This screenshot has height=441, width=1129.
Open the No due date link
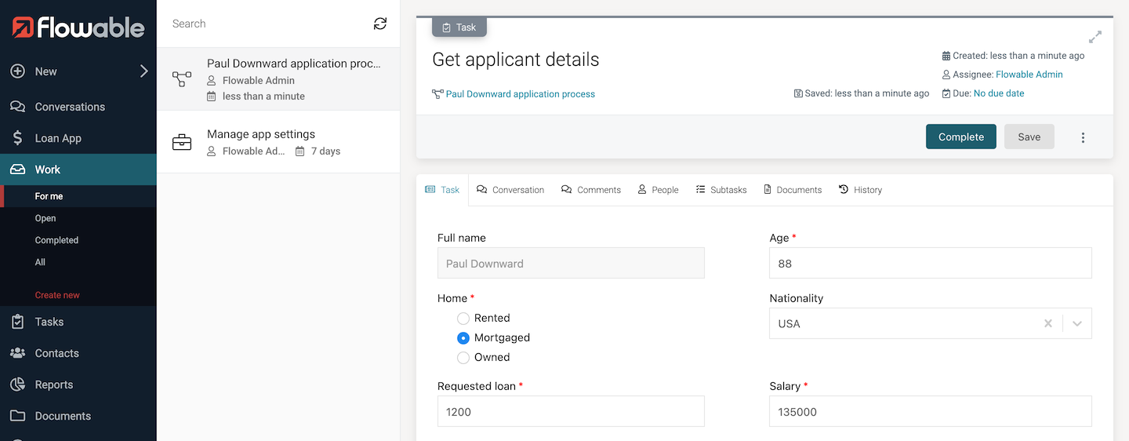998,93
